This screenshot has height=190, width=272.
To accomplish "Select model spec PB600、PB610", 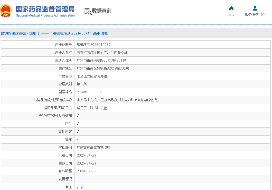I will (x=89, y=92).
